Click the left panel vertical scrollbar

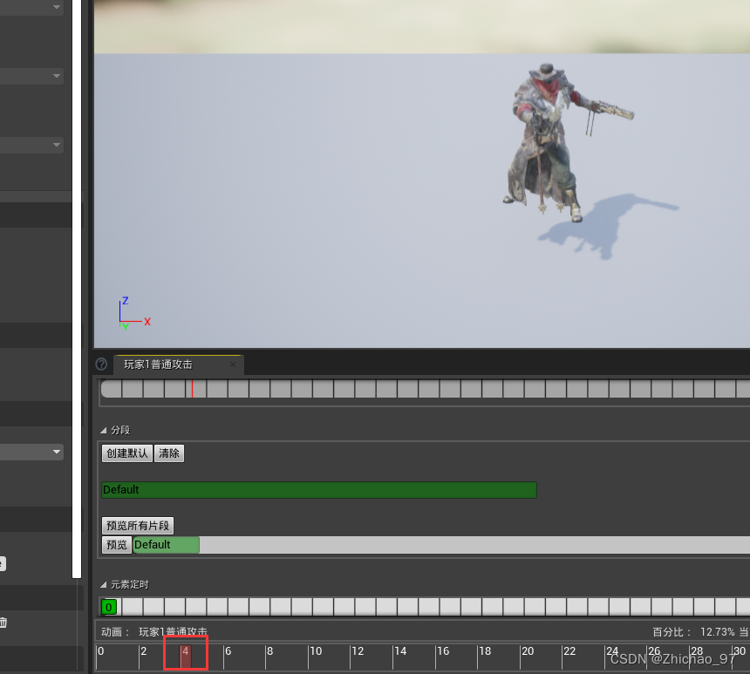click(x=77, y=289)
